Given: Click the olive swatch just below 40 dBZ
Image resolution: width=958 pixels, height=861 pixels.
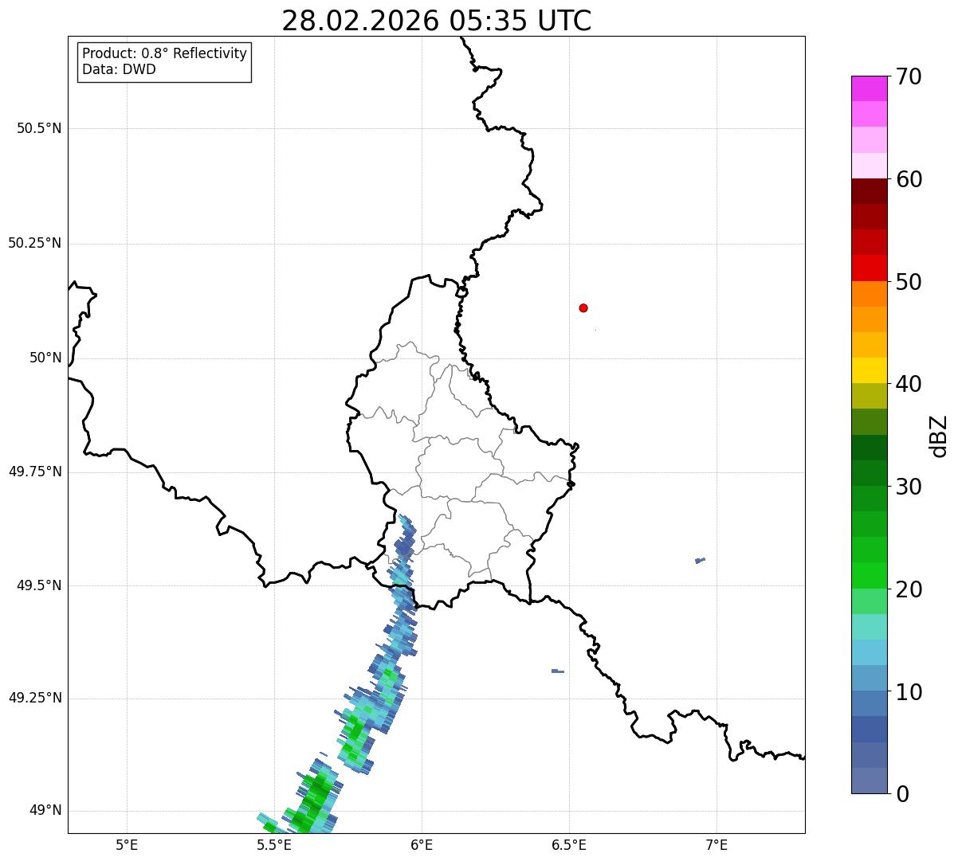Looking at the screenshot, I should (869, 396).
